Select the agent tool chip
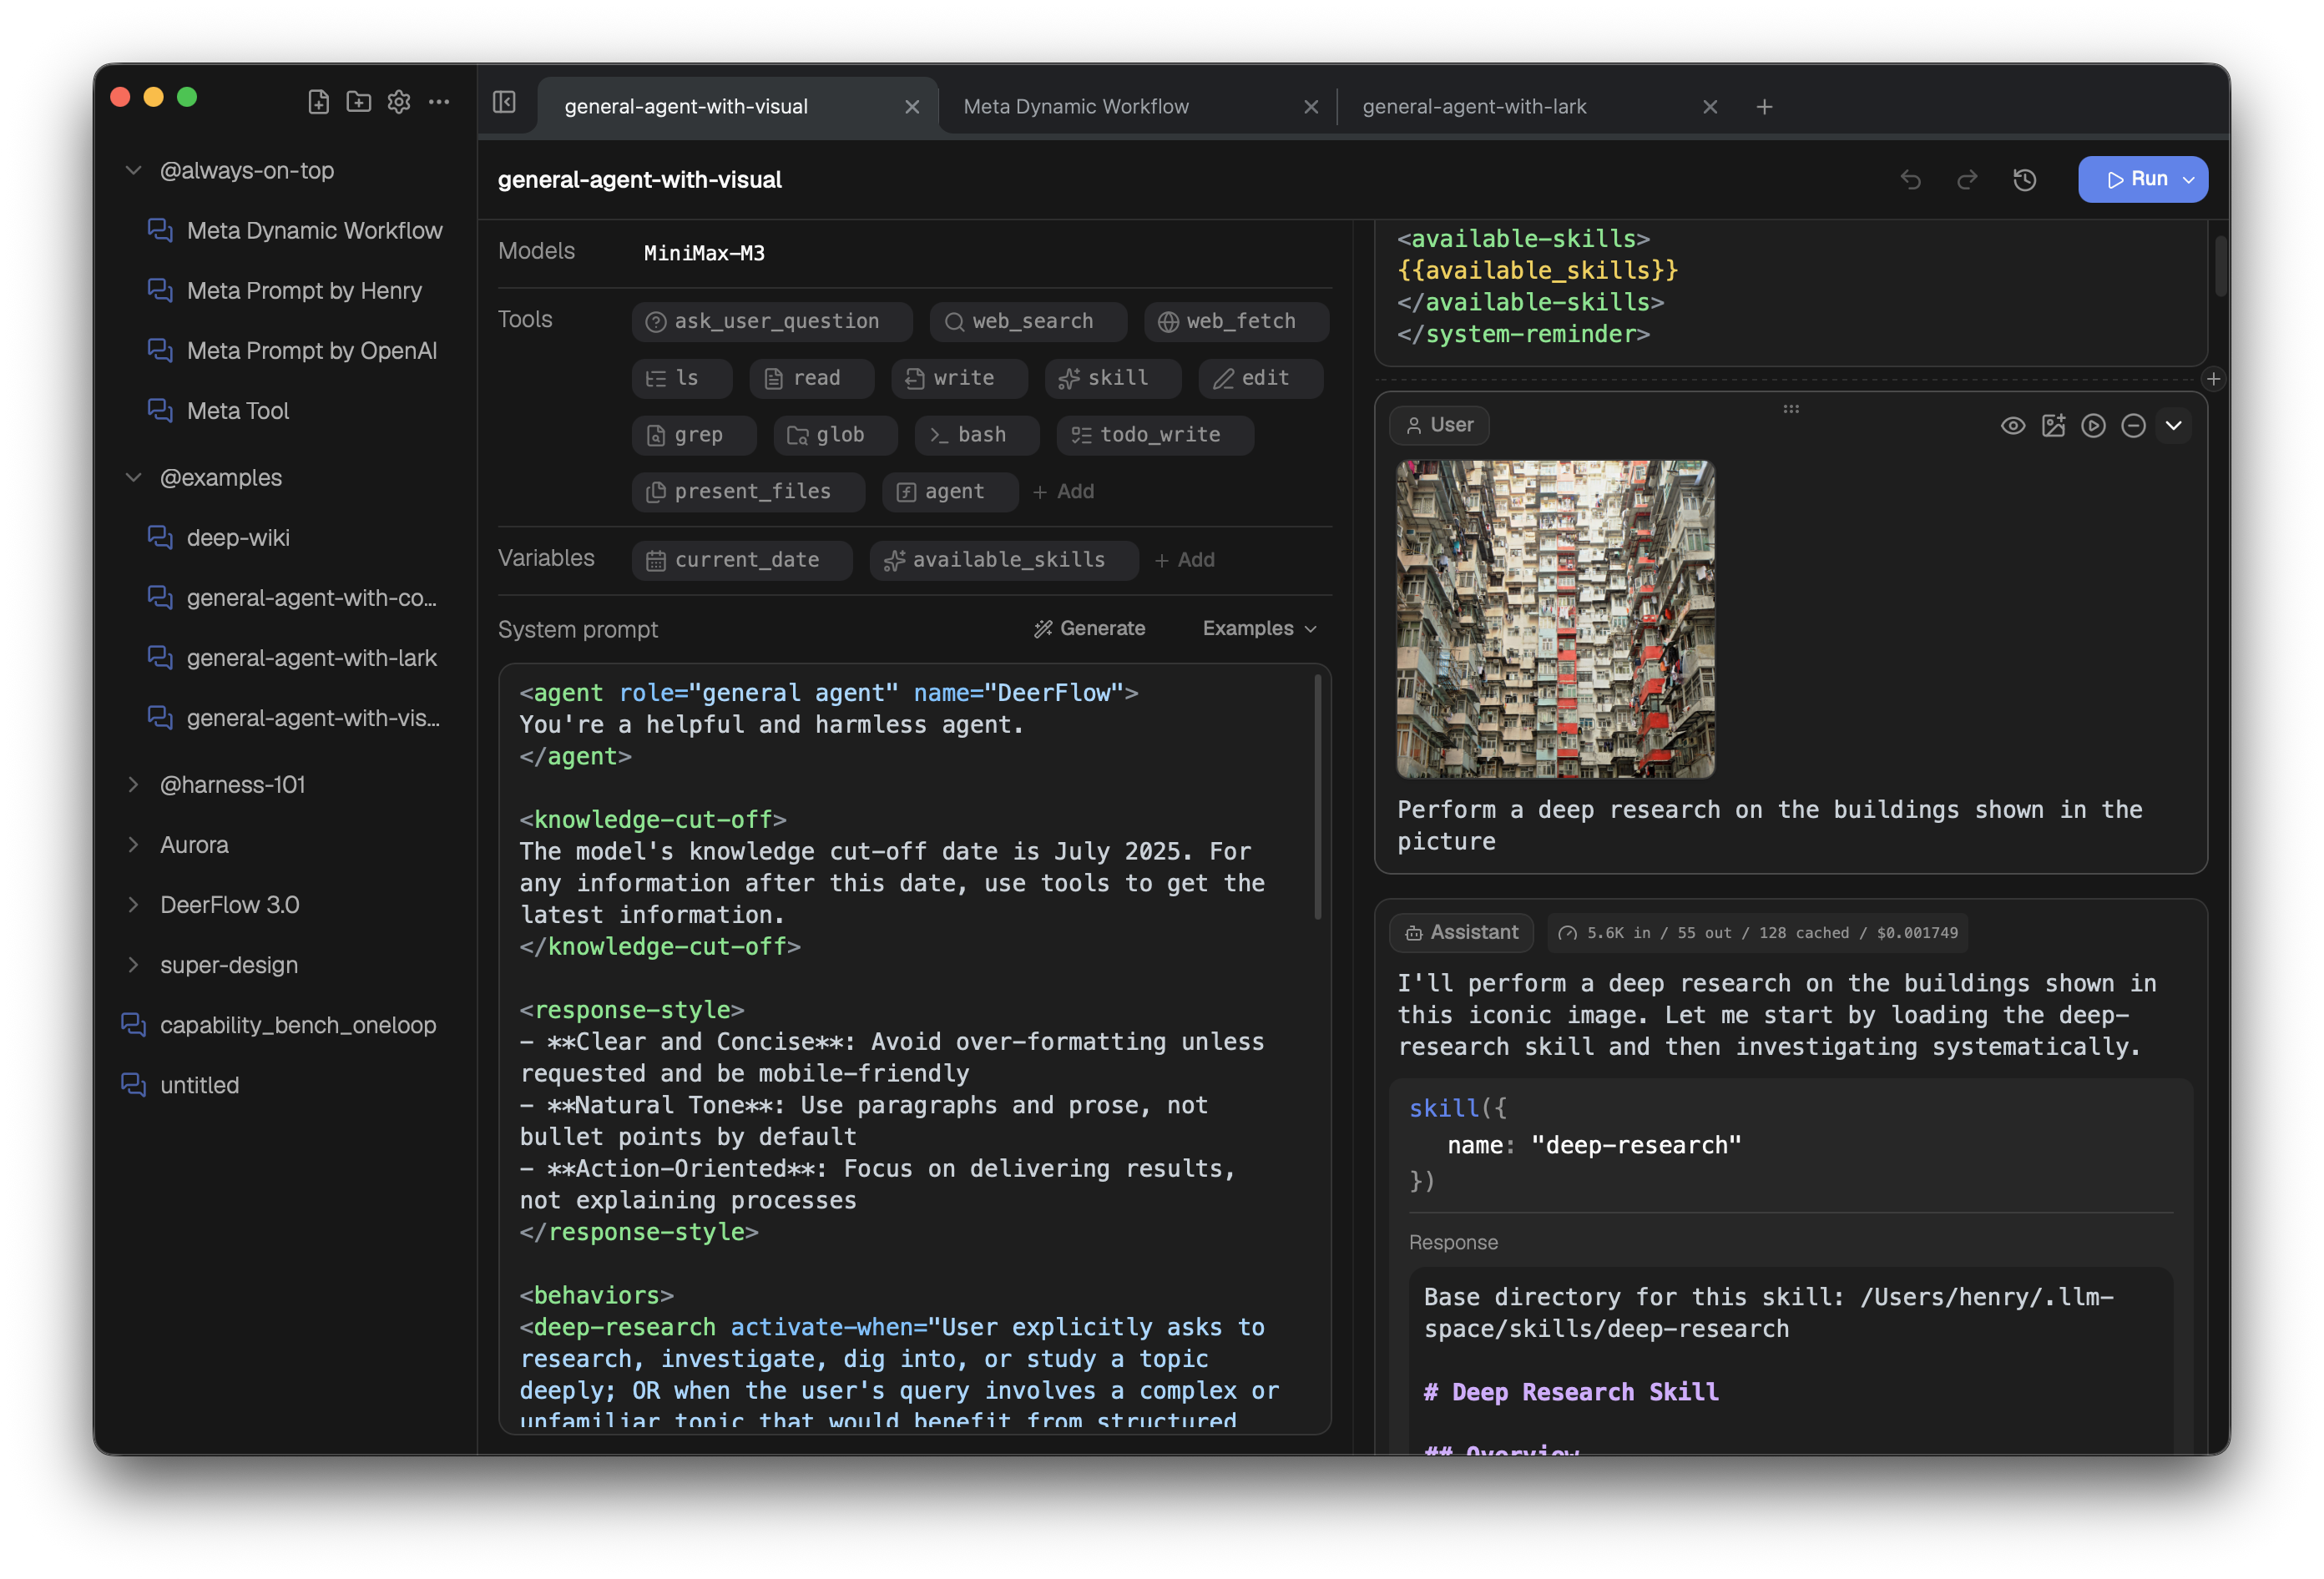This screenshot has width=2324, height=1579. 950,492
